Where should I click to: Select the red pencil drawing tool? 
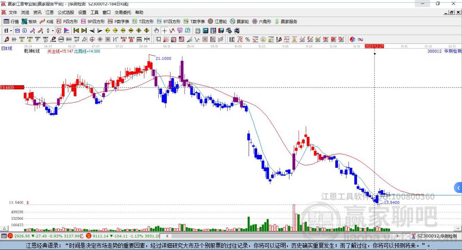pyautogui.click(x=6, y=40)
